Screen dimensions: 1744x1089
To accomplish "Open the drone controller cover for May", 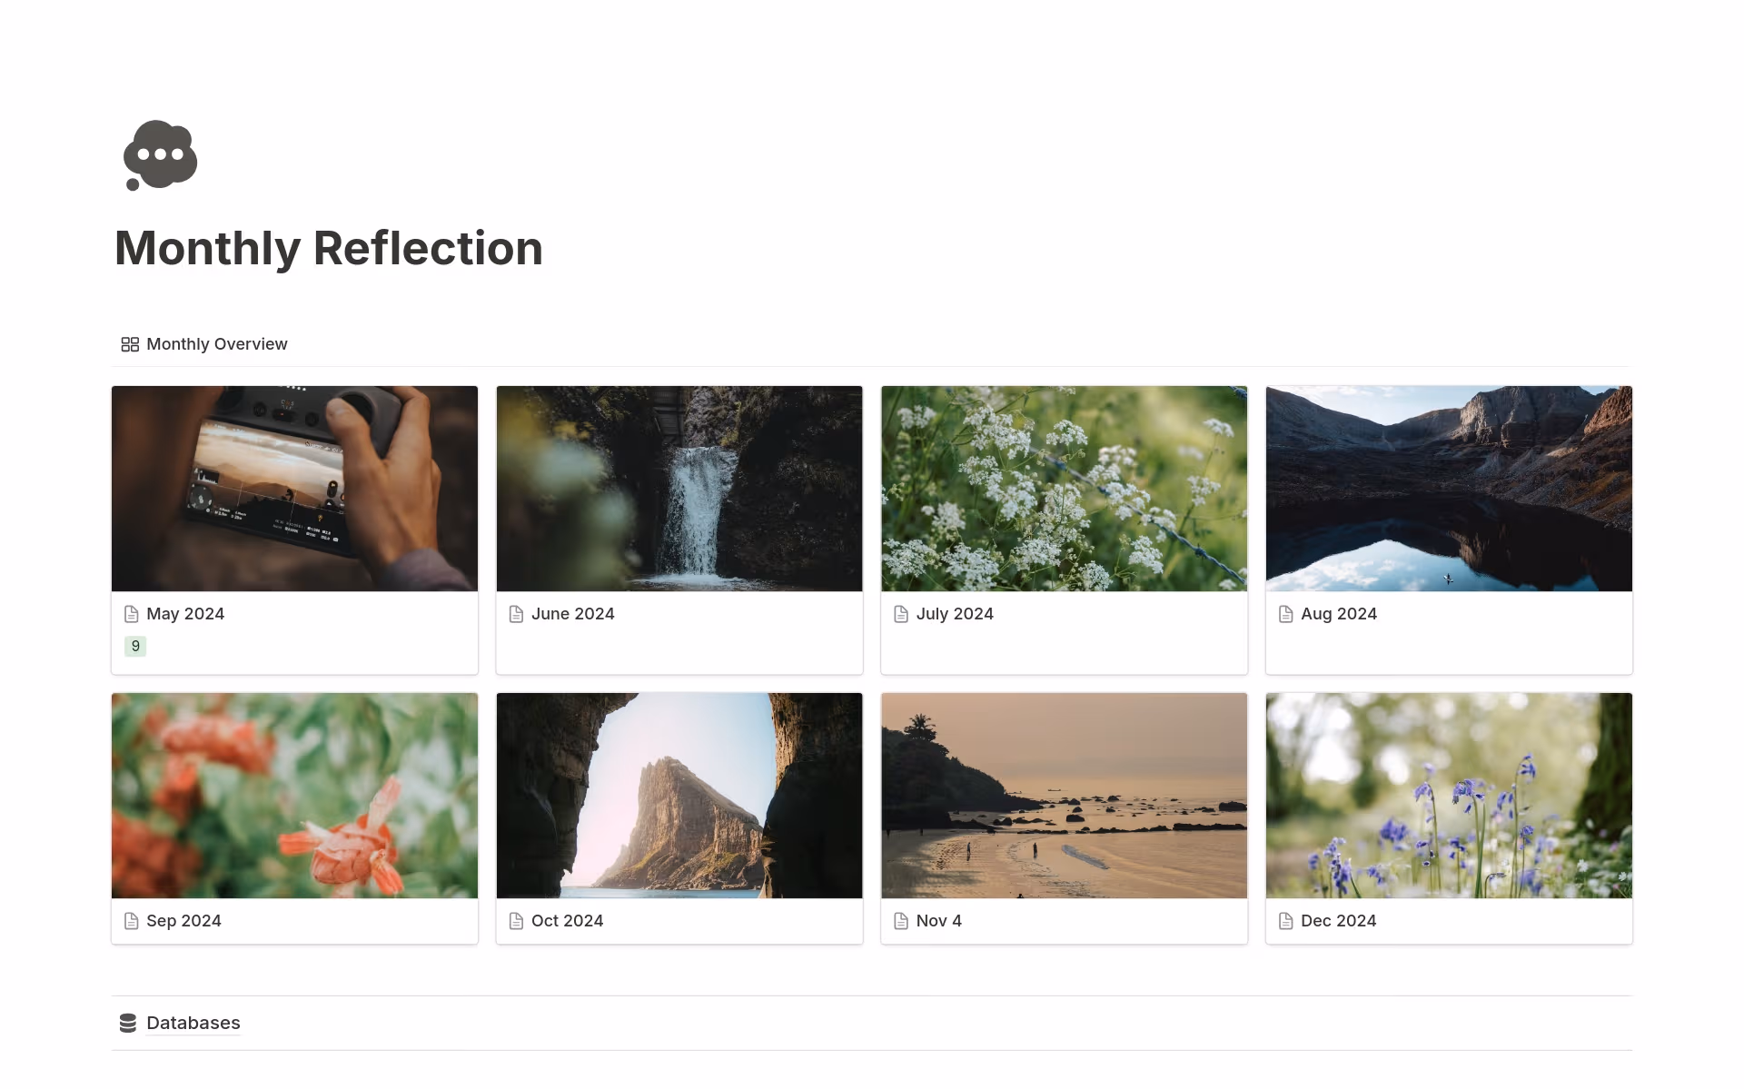I will (x=294, y=489).
